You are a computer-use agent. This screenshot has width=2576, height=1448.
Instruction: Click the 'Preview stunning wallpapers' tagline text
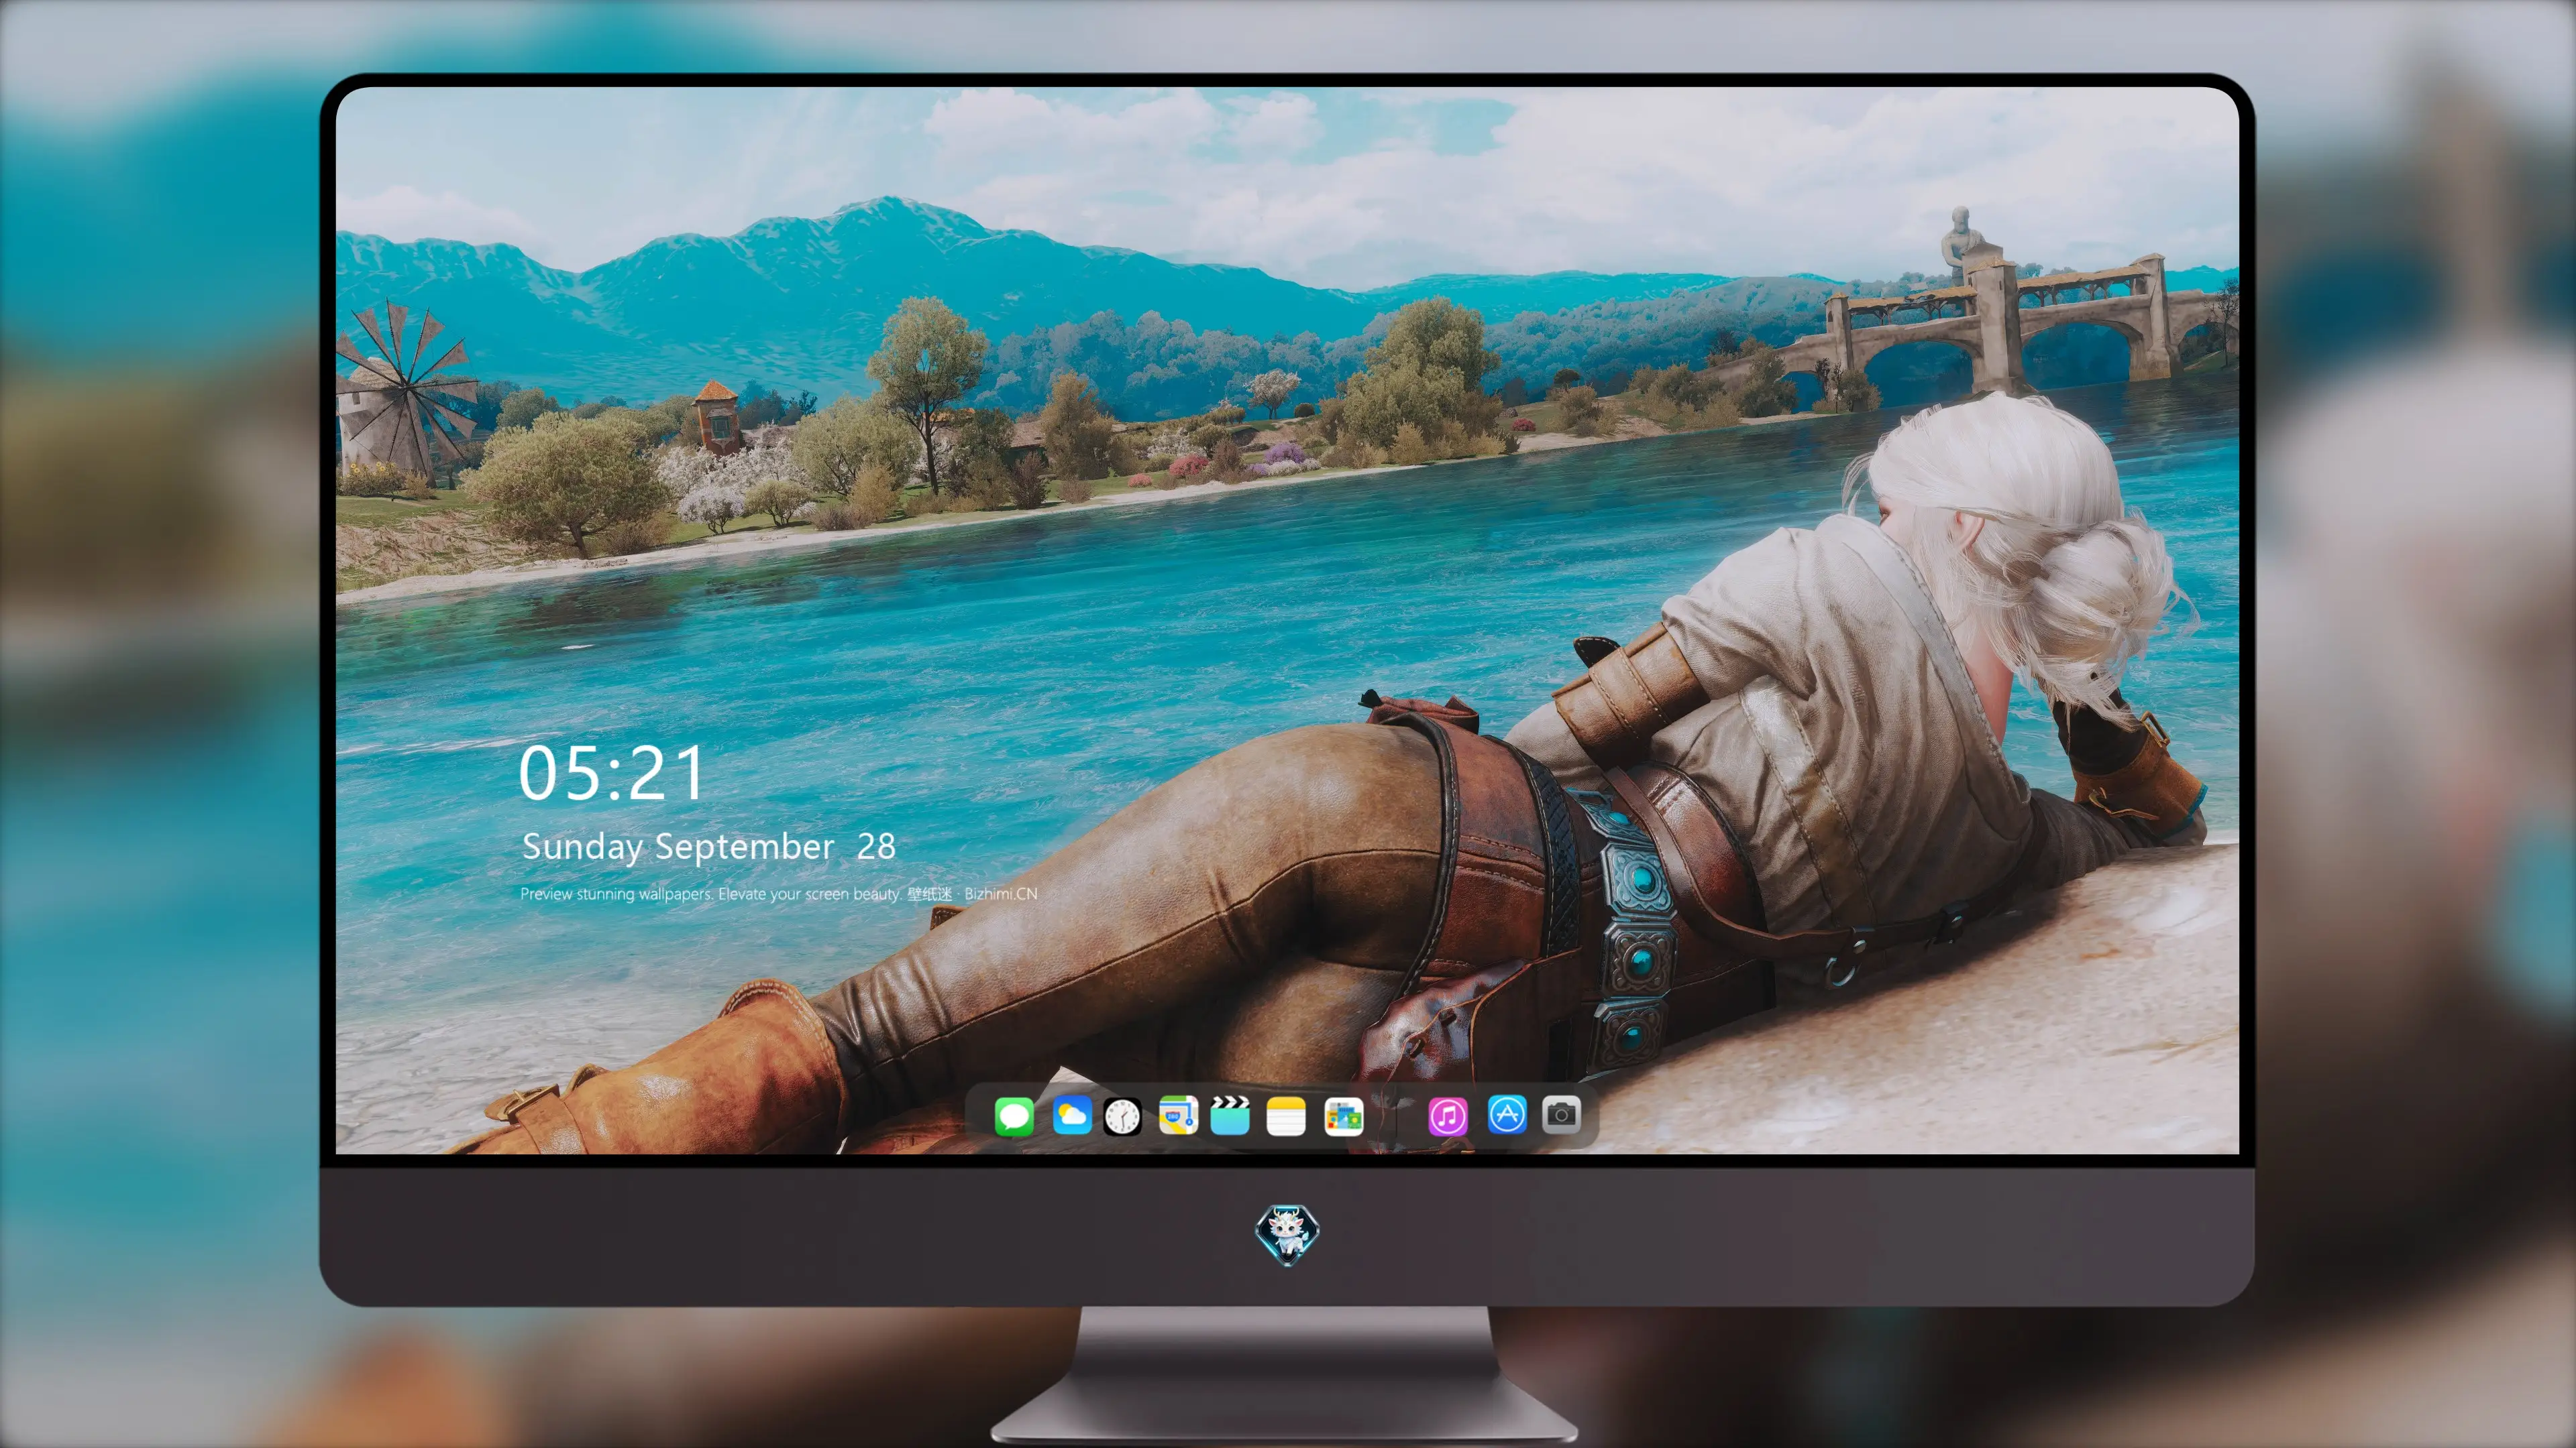[779, 894]
